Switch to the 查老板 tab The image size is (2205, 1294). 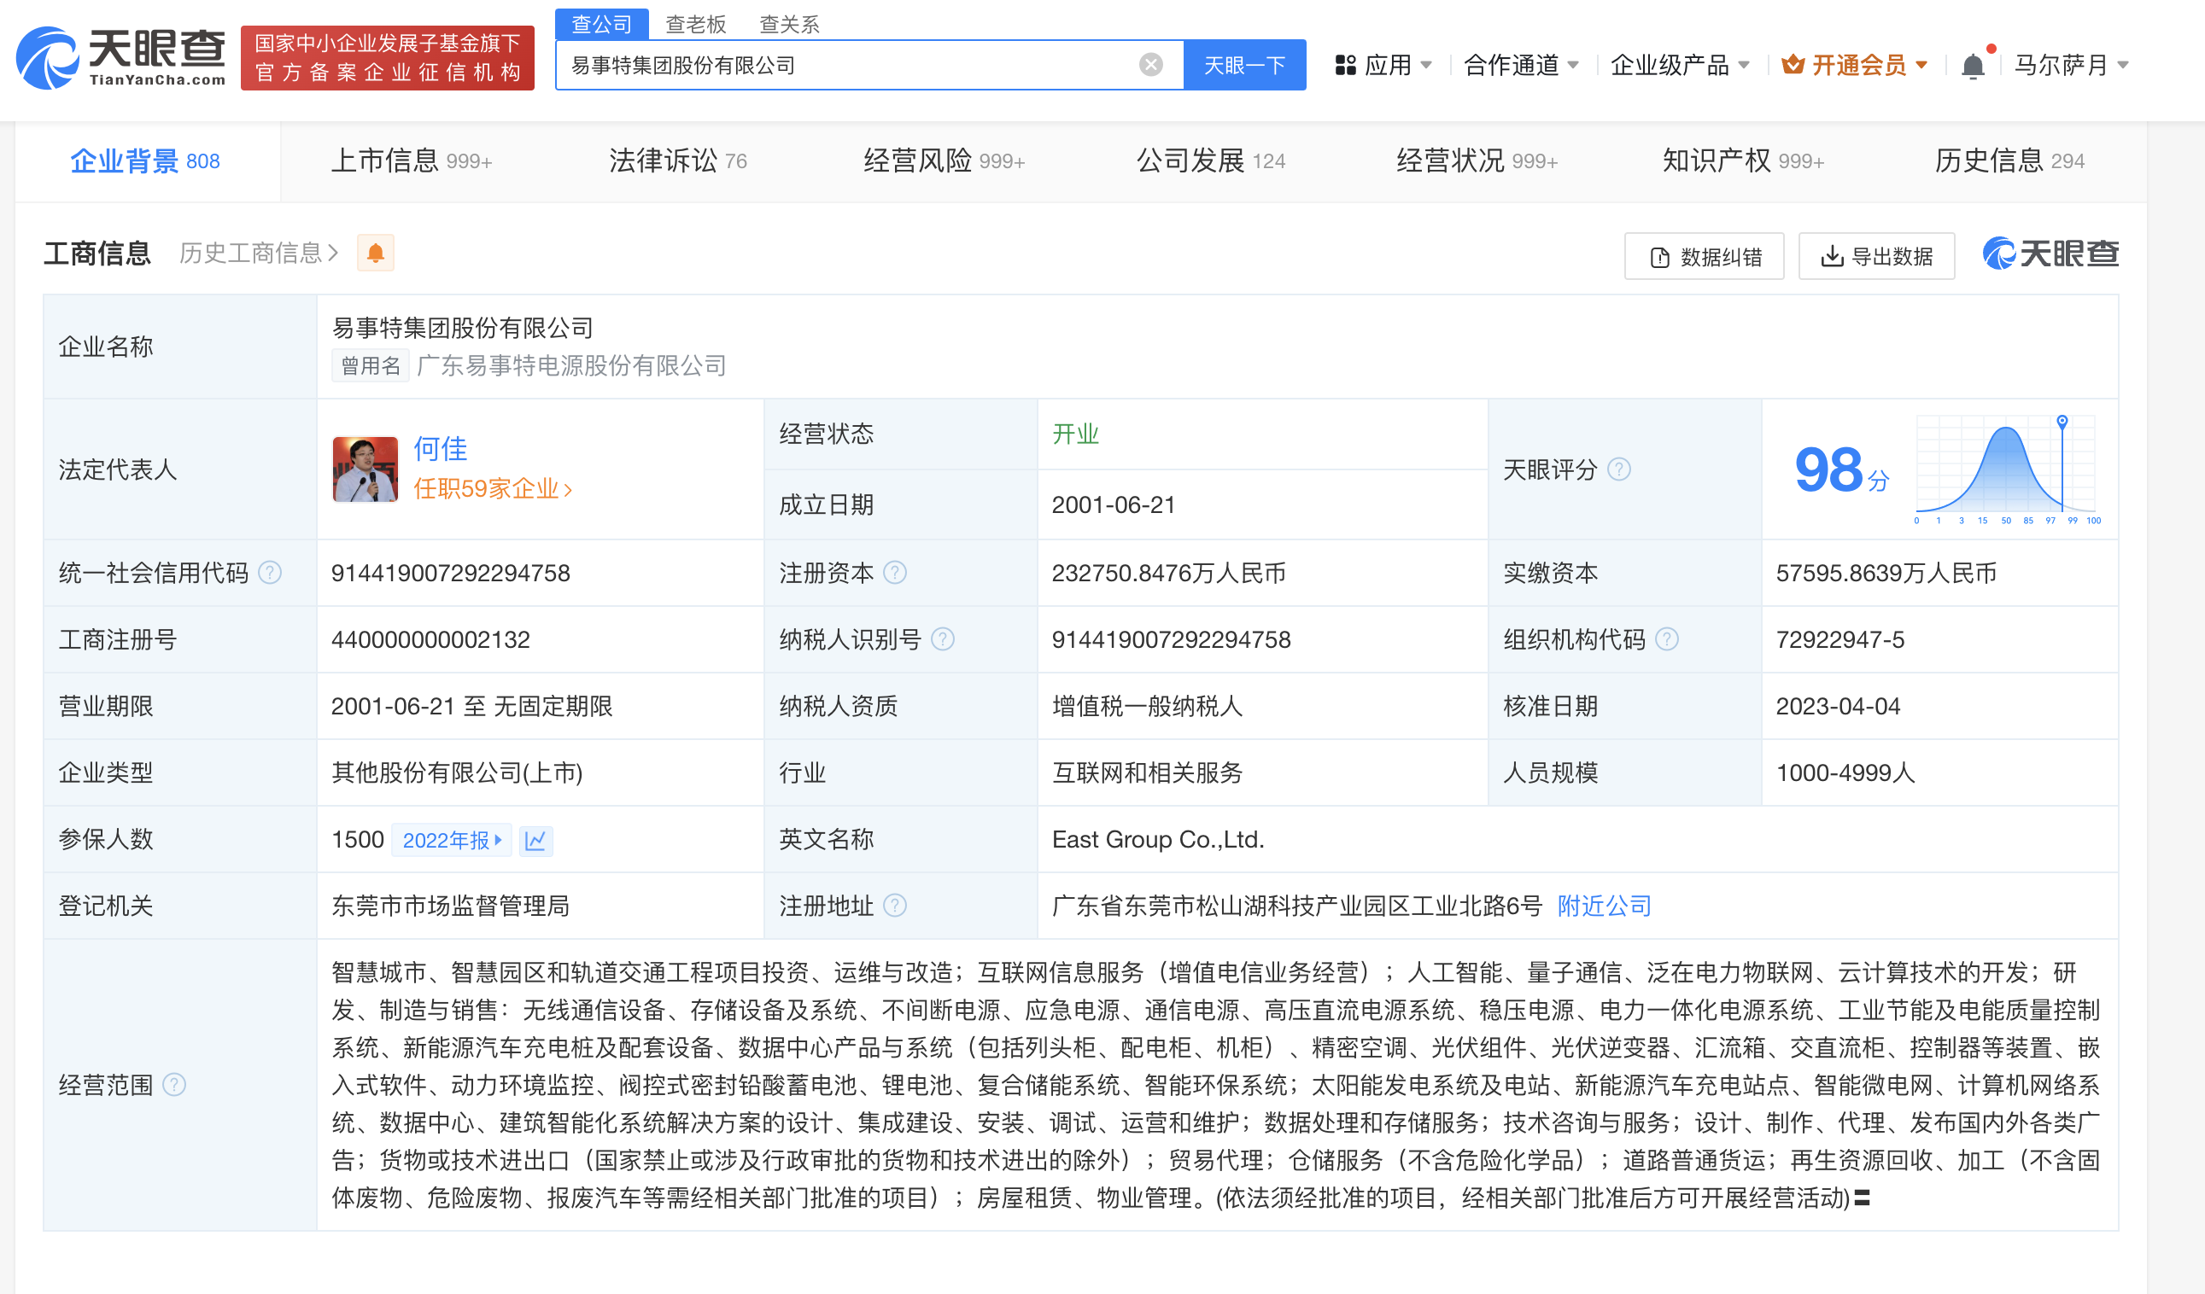[x=696, y=24]
